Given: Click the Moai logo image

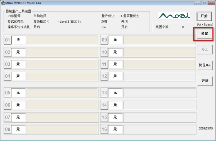Looking at the screenshot, I should (x=174, y=15).
